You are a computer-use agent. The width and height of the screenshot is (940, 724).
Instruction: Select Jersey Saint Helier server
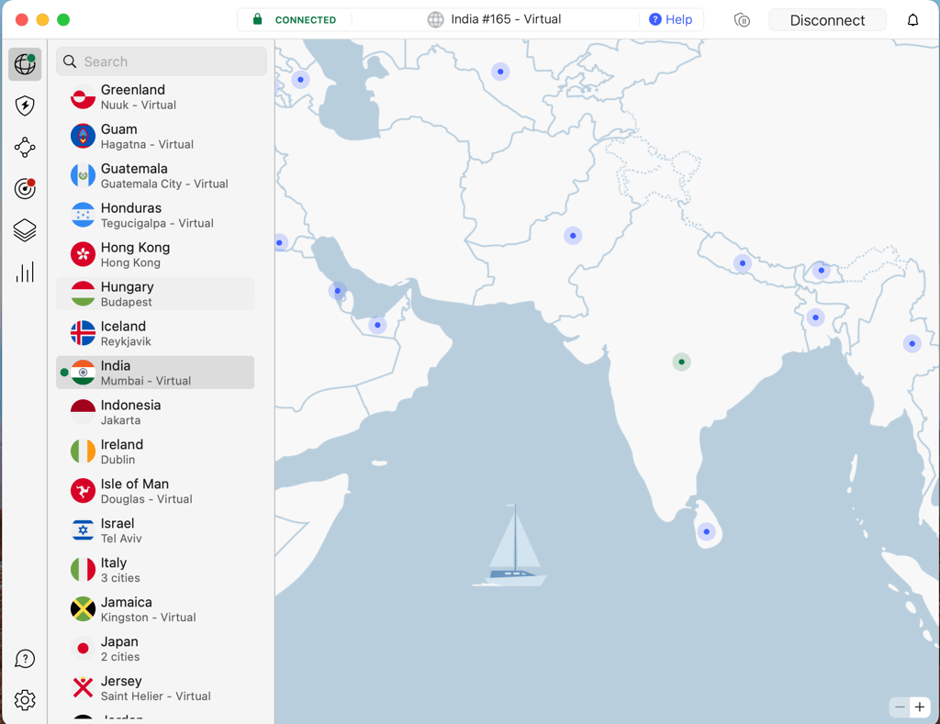pos(155,688)
